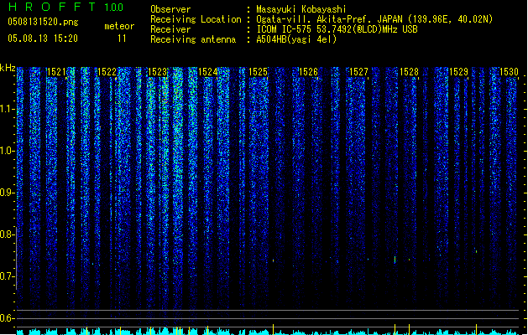This screenshot has height=335, width=528.
Task: Click time marker 1526
Action: coord(308,72)
